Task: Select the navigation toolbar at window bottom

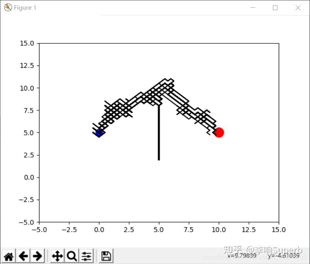Action: click(x=58, y=256)
